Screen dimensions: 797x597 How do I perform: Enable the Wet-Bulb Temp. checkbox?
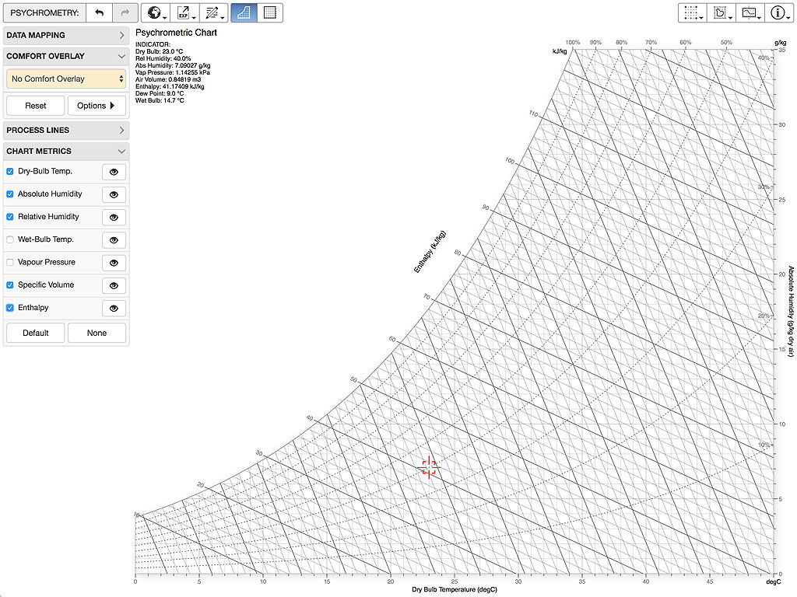click(x=10, y=240)
